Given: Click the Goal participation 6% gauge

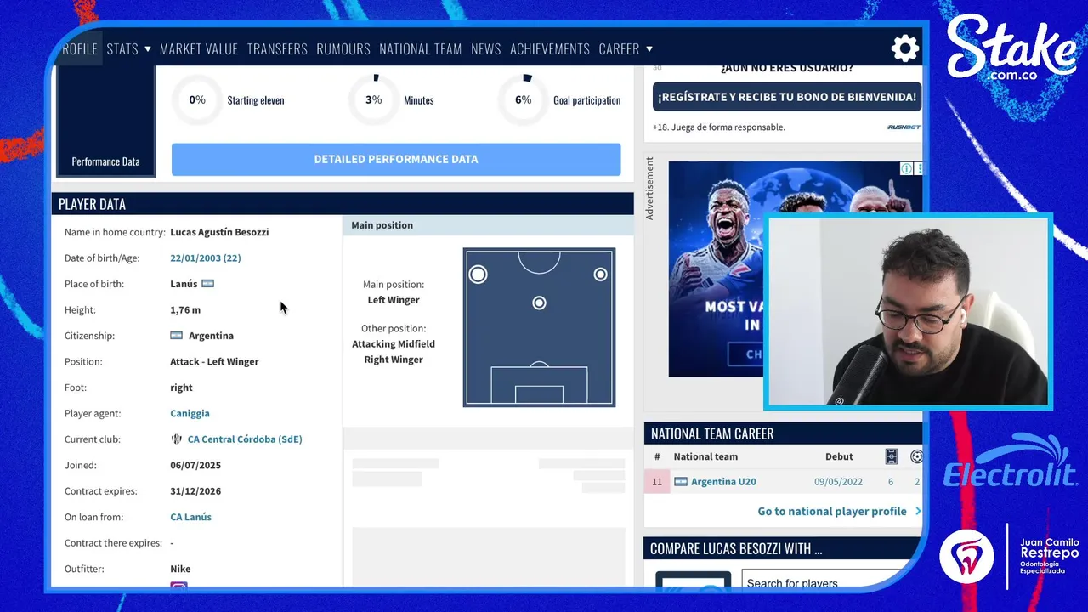Looking at the screenshot, I should tap(524, 100).
